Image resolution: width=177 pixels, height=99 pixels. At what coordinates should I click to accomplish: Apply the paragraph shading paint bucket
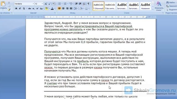[x=81, y=9]
